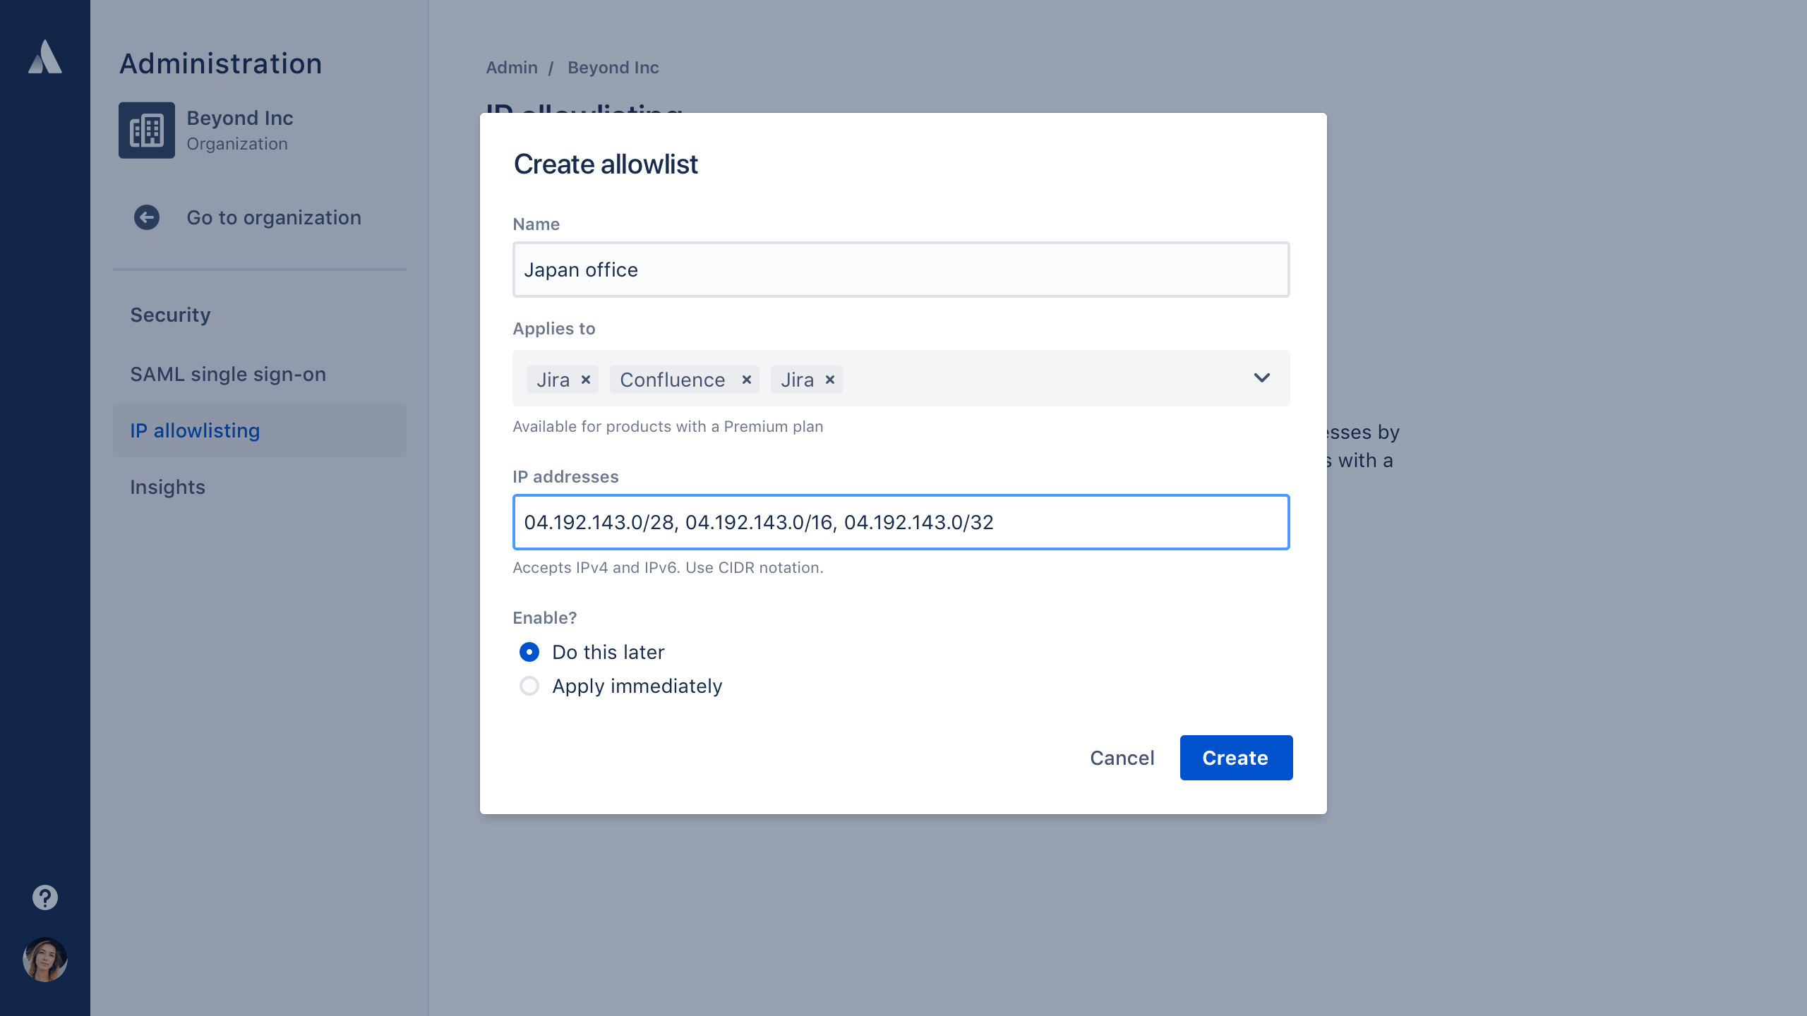Screen dimensions: 1807x1016
Task: Click the Cancel button
Action: (x=1122, y=758)
